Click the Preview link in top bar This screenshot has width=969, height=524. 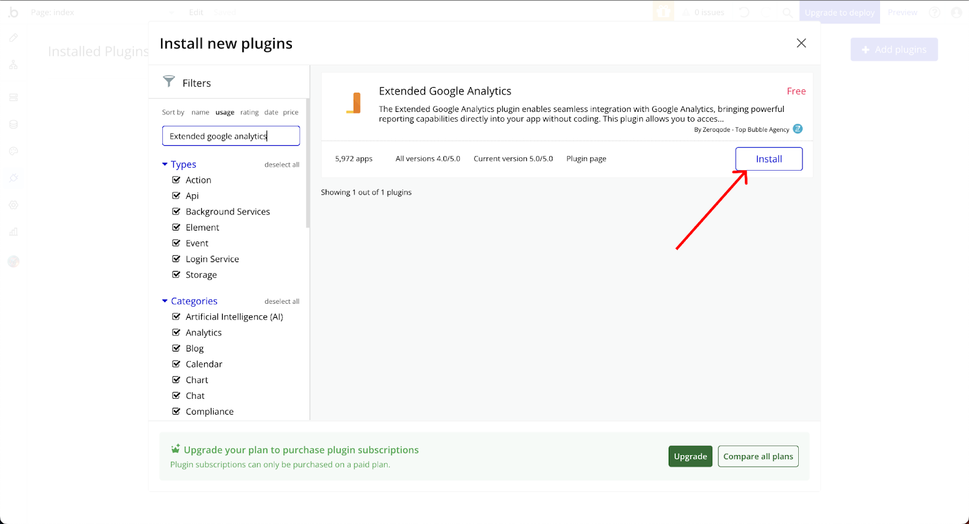coord(902,12)
